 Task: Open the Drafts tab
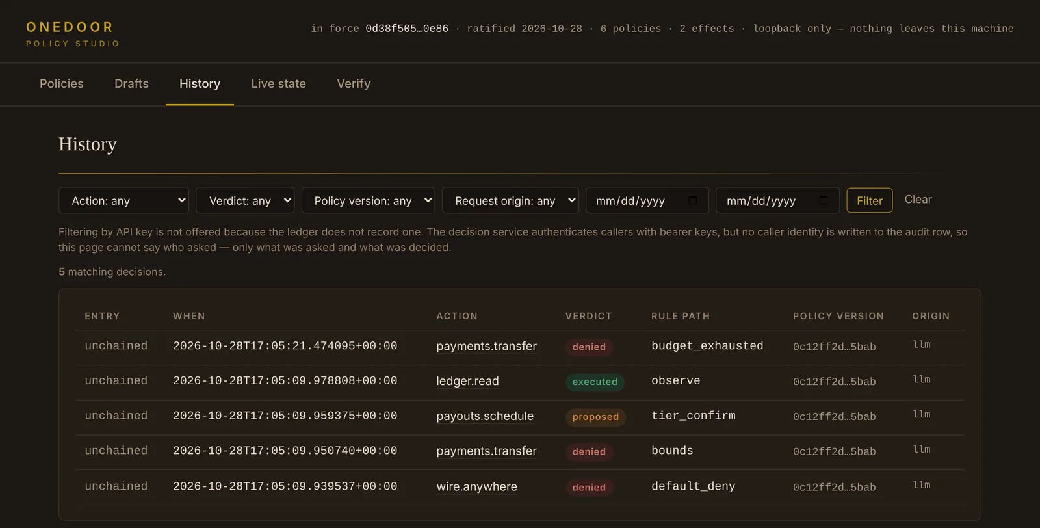131,84
